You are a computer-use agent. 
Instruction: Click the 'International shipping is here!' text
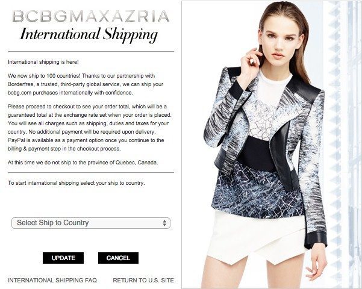(43, 62)
